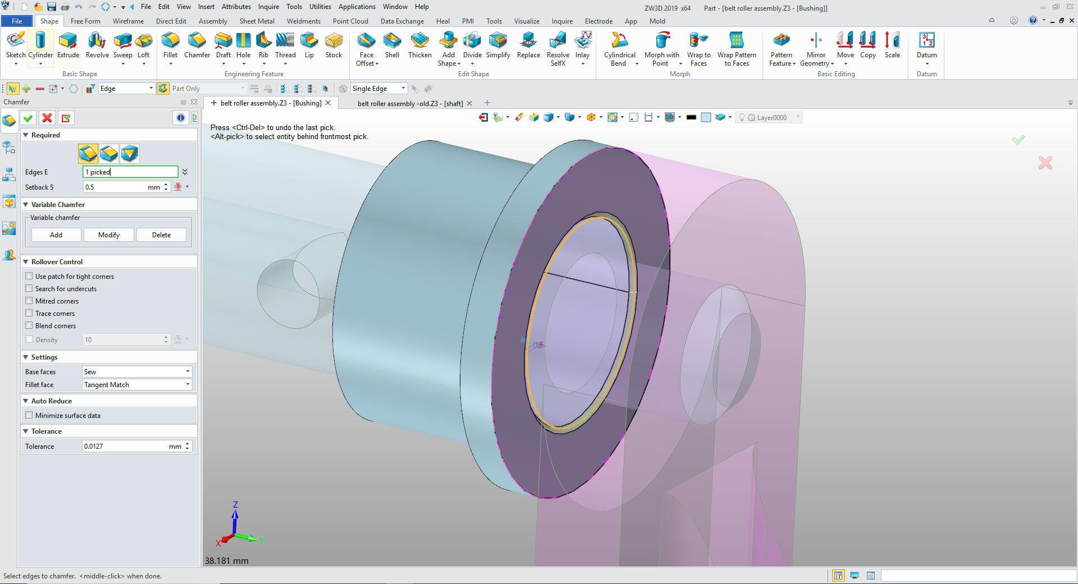Choose the Scale tool in Basic Editing
1078x584 pixels.
point(892,45)
